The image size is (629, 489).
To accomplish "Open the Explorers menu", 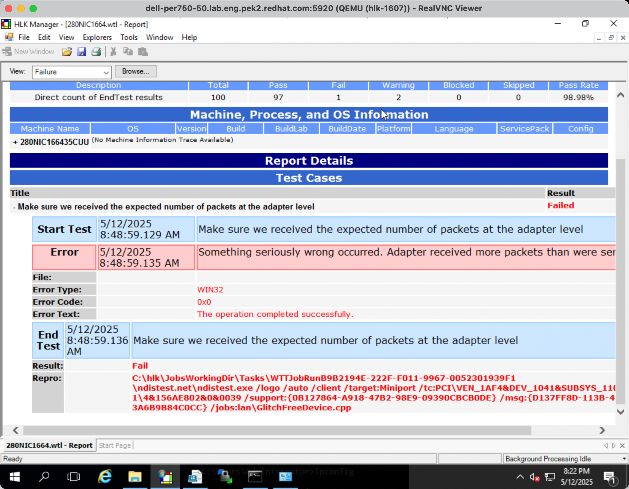I will click(x=97, y=37).
